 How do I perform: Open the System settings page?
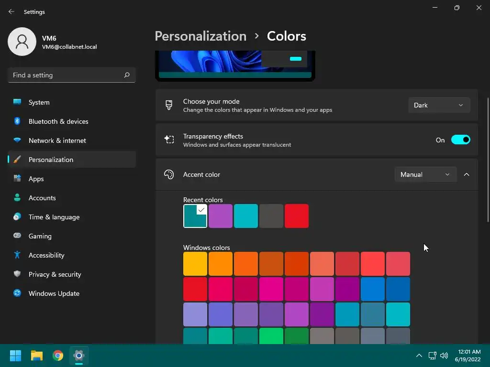point(72,102)
